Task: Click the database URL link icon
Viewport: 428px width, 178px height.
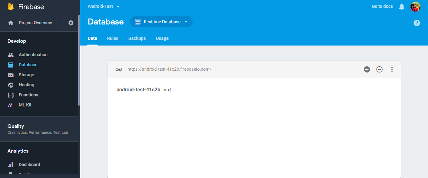Action: (119, 69)
